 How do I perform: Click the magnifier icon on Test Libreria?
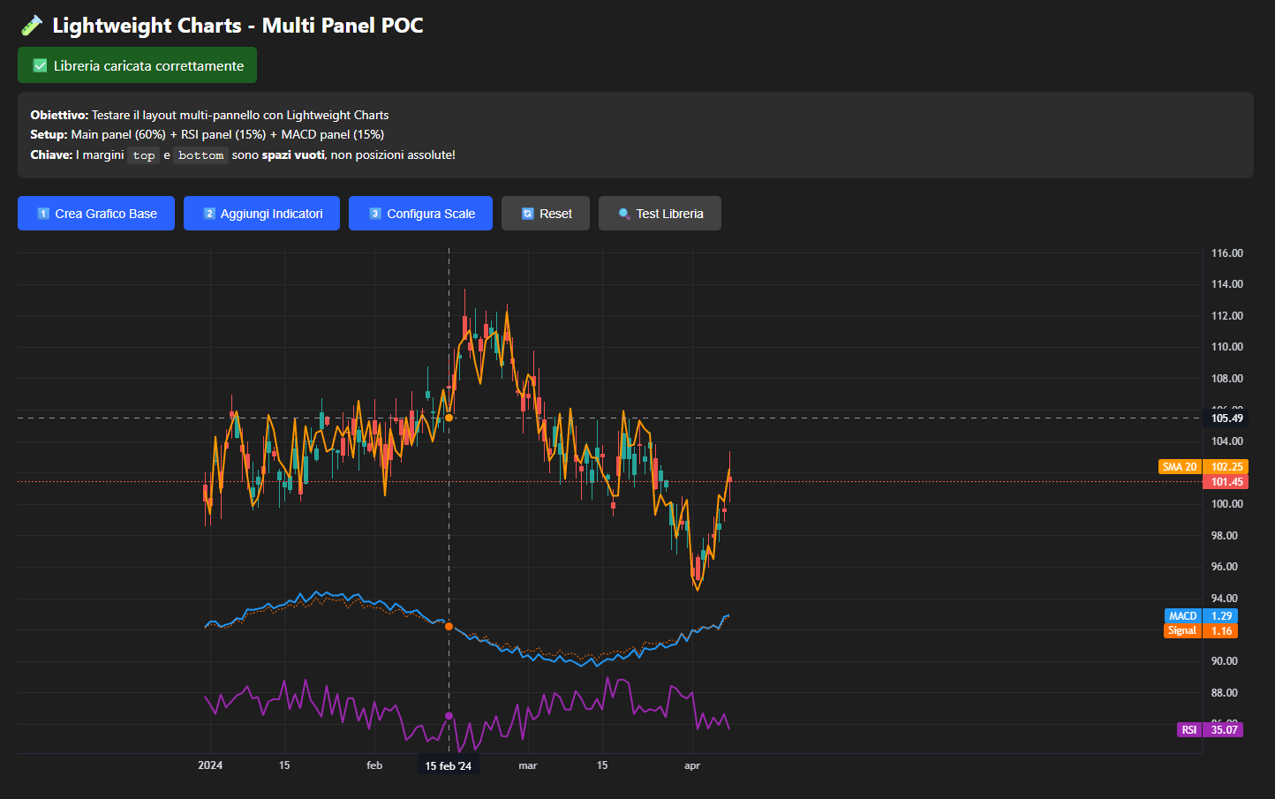[x=624, y=214]
